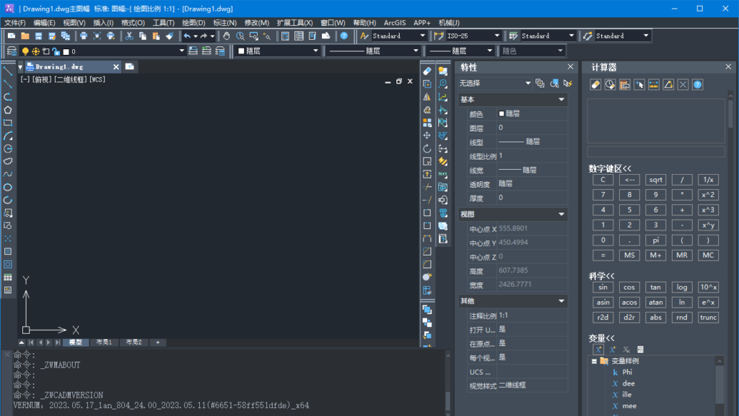739x416 pixels.
Task: Create a new drawing from the toolbar
Action: coord(12,36)
